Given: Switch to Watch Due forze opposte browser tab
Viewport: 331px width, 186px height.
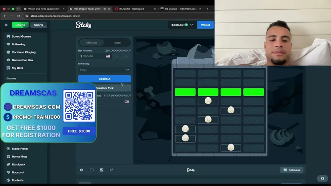Looking at the screenshot, I should pos(44,9).
